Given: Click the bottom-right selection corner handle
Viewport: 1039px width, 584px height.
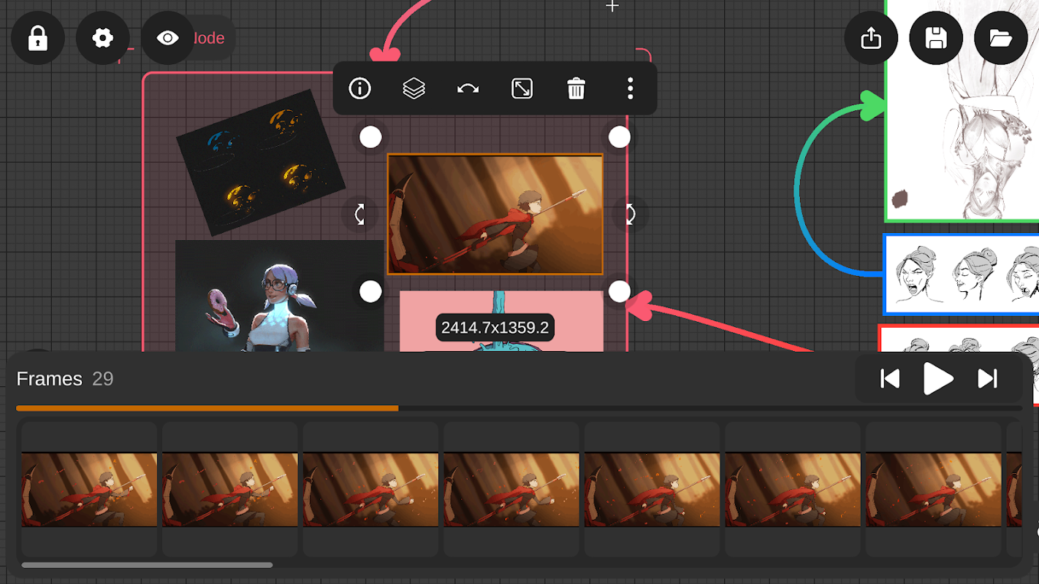Looking at the screenshot, I should pyautogui.click(x=620, y=291).
